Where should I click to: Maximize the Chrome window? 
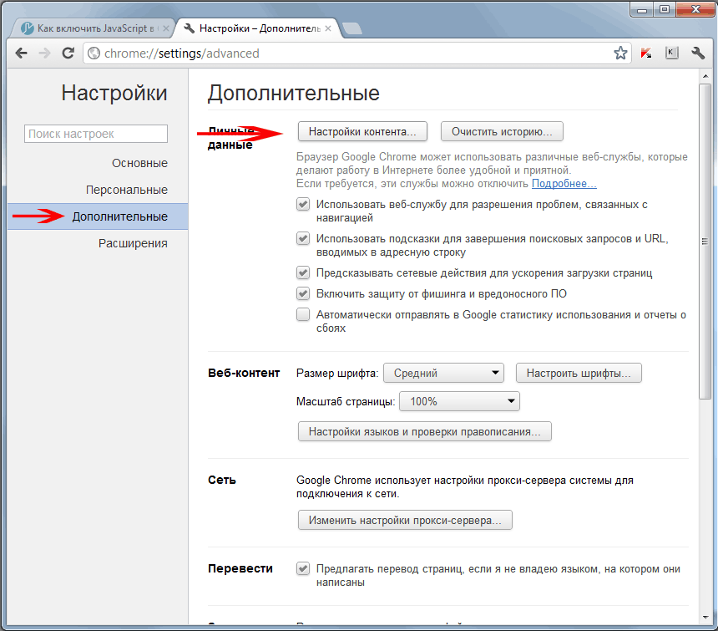coord(665,10)
